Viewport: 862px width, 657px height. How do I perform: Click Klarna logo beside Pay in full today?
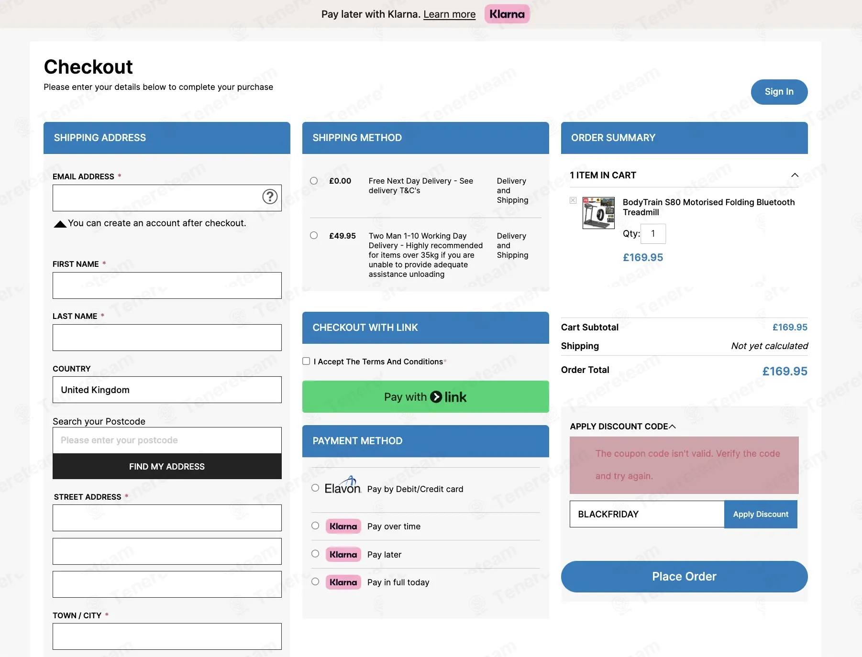click(x=343, y=582)
